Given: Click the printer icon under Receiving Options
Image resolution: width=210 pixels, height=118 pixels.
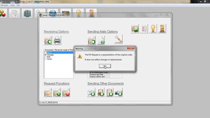Looking at the screenshot, I should [x=57, y=40].
